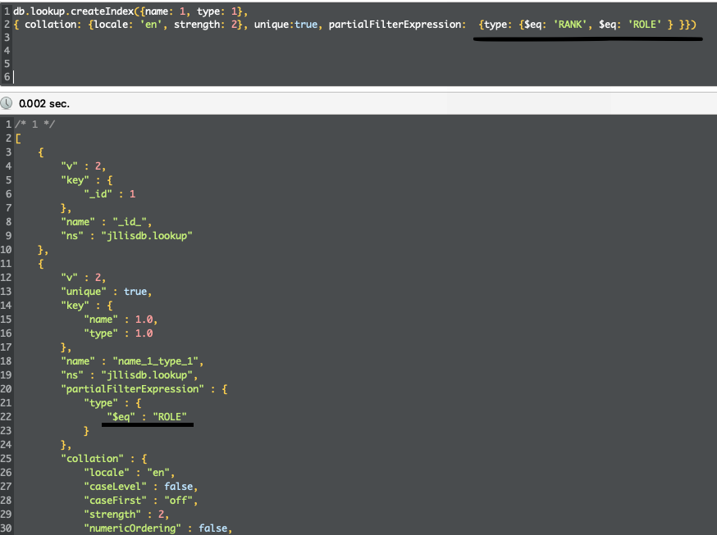Screen dimensions: 717x535
Task: Click the "_id" : 1 key entry in results
Action: [x=109, y=194]
